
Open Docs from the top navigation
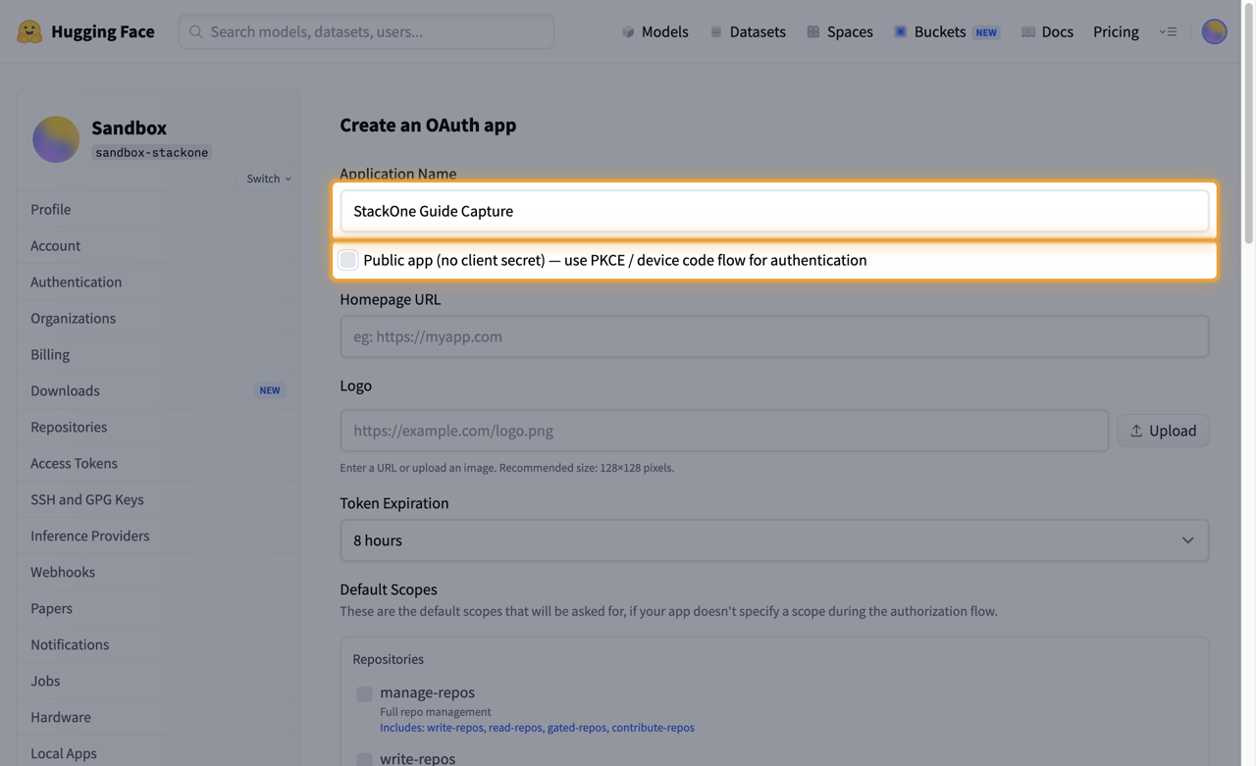point(1047,31)
